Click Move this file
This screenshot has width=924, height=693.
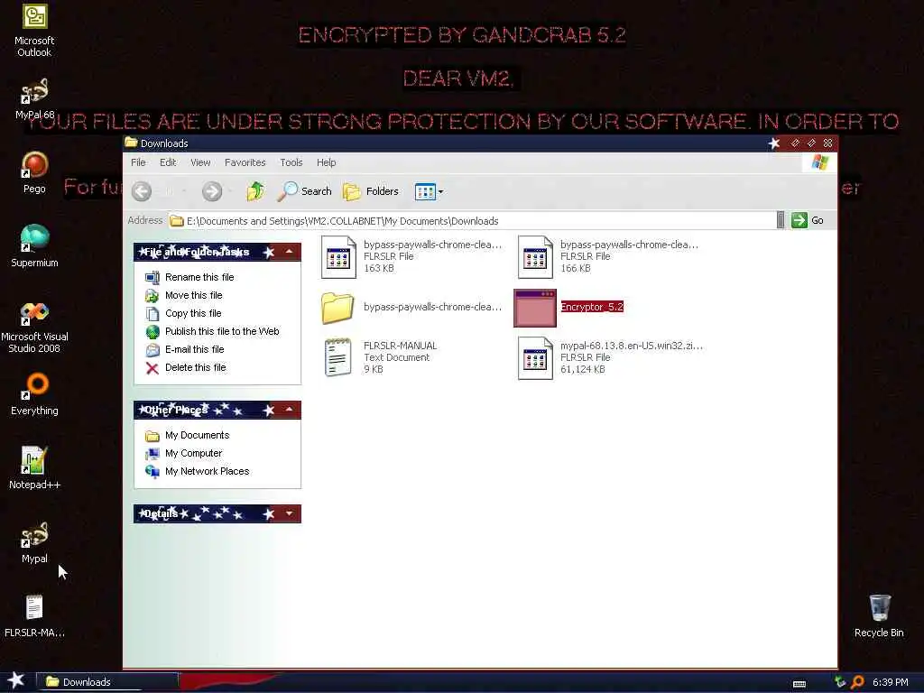184,295
